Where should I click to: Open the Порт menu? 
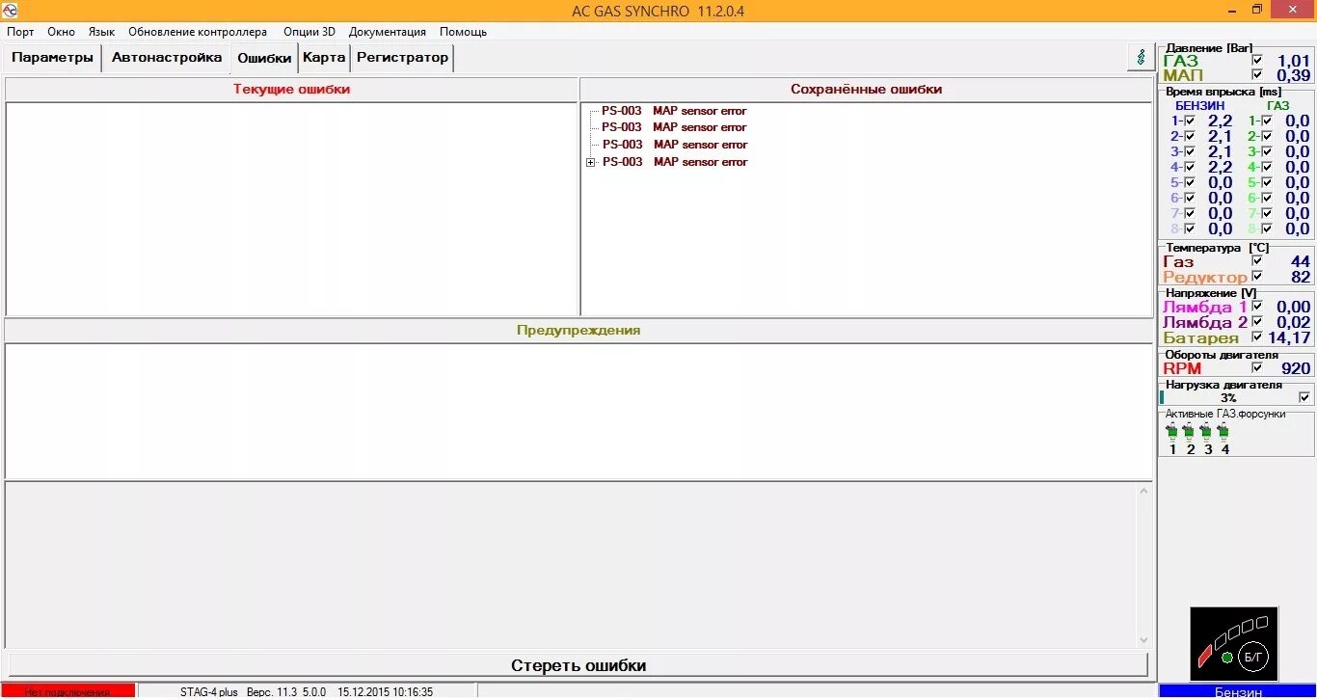tap(20, 32)
